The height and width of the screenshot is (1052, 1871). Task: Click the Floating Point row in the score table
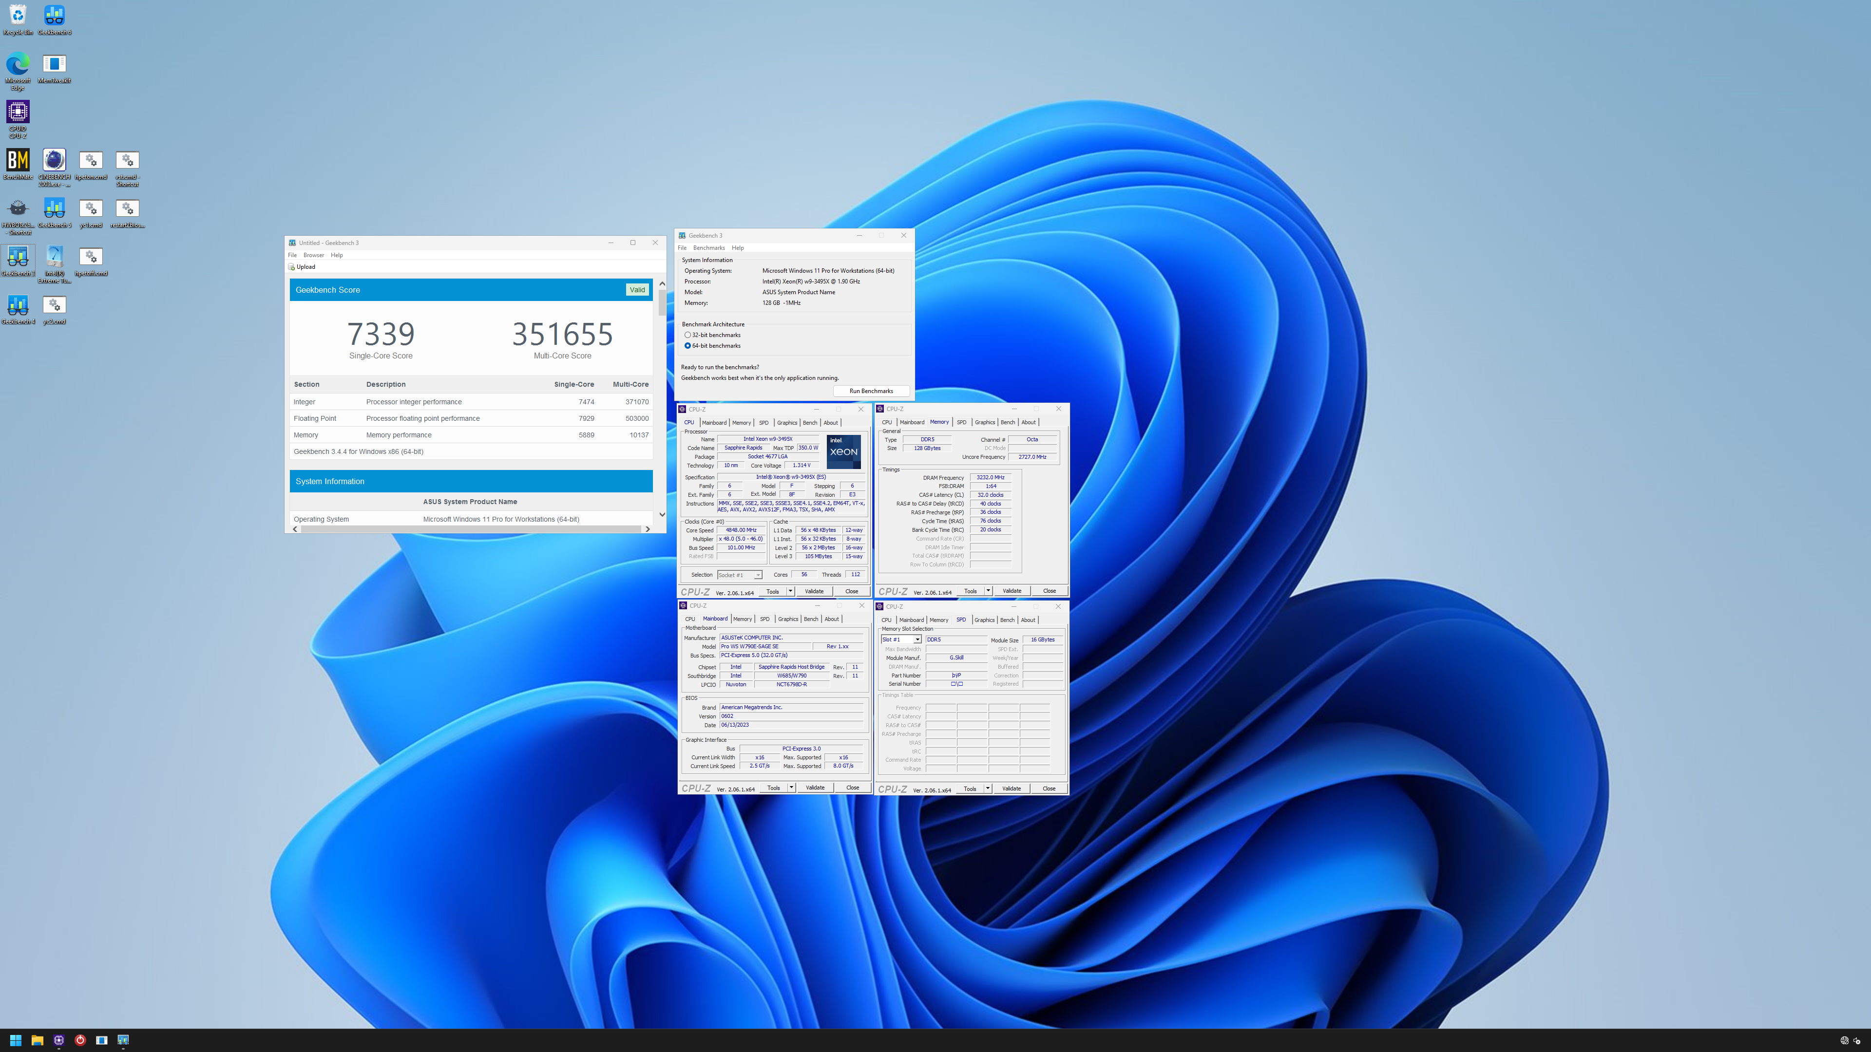471,418
